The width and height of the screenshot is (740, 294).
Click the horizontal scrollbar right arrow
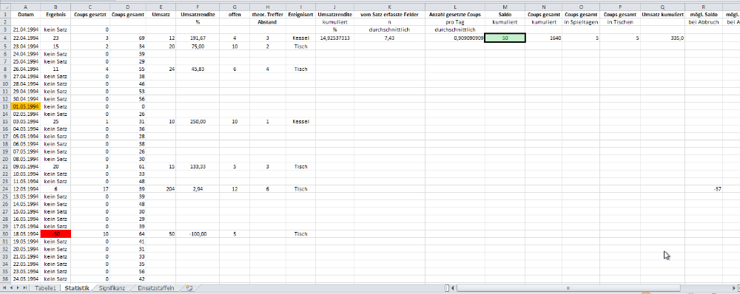coord(733,288)
